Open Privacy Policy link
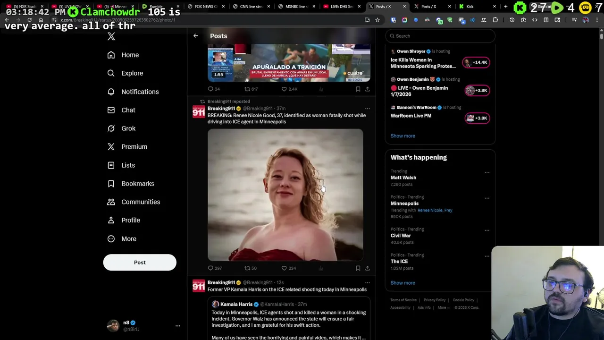 click(x=435, y=300)
